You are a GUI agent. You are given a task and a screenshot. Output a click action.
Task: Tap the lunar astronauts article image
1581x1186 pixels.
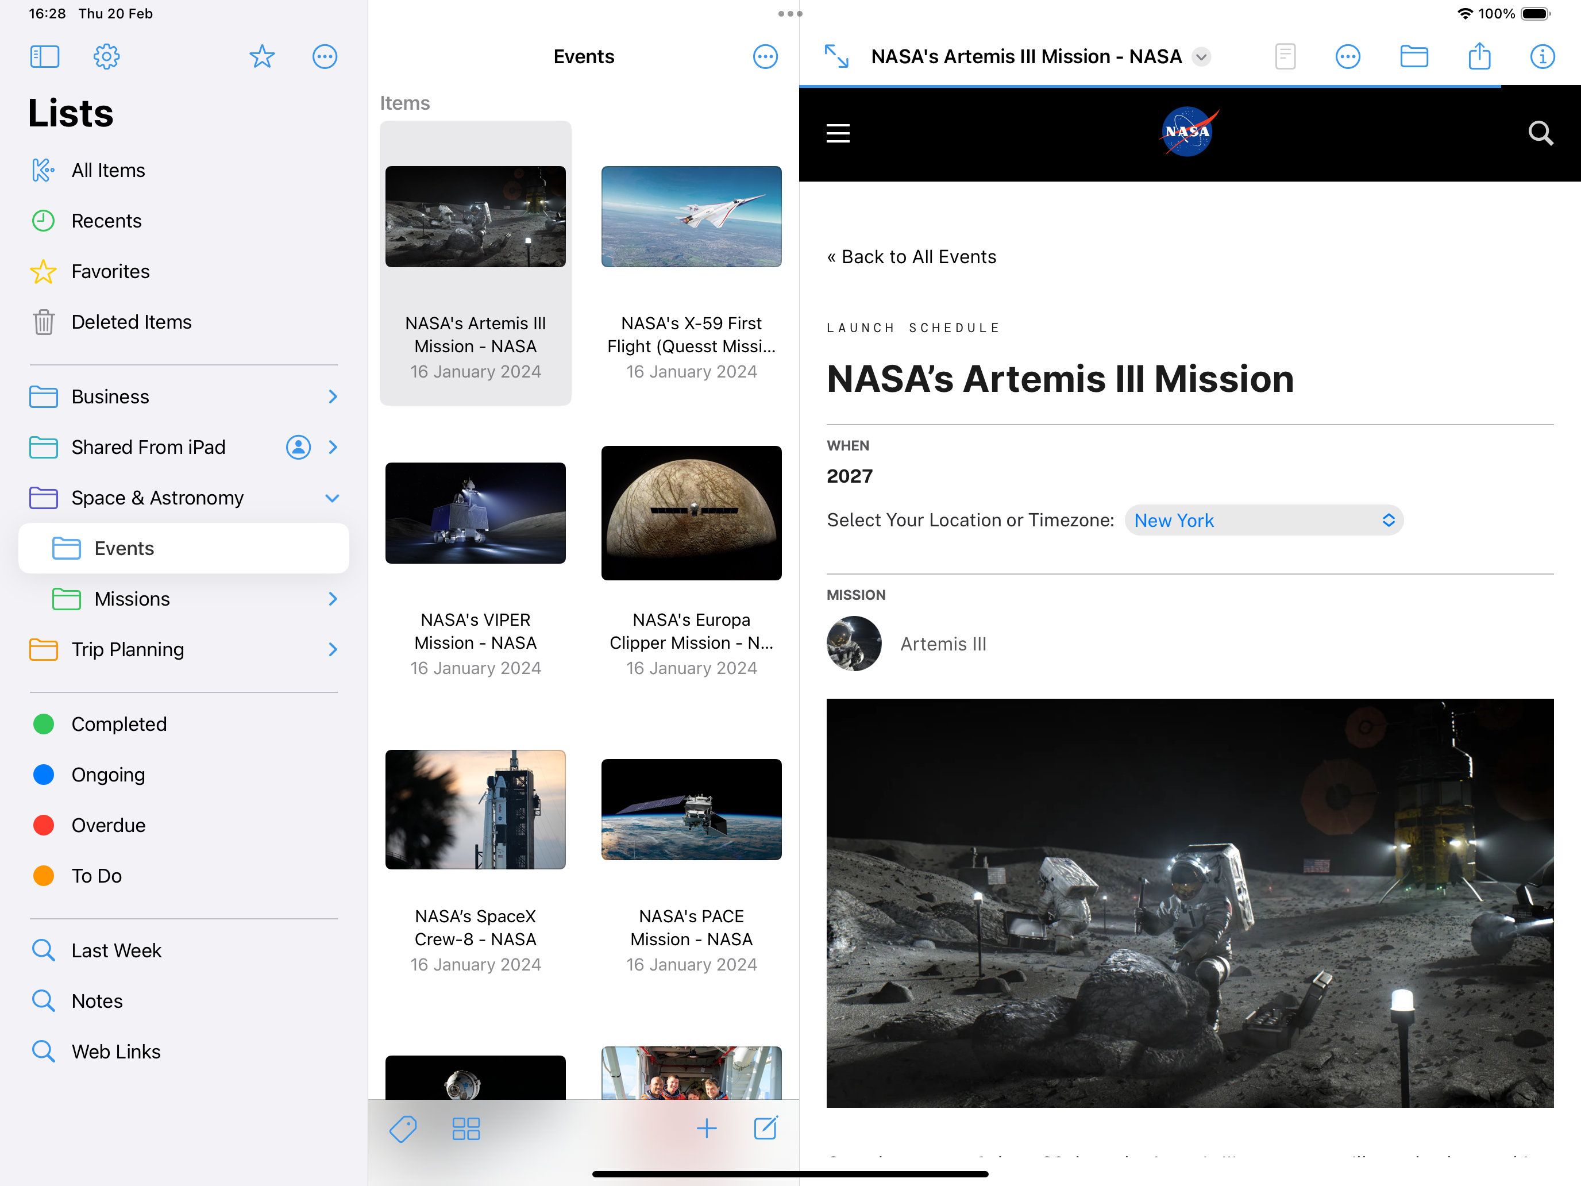coord(1190,903)
